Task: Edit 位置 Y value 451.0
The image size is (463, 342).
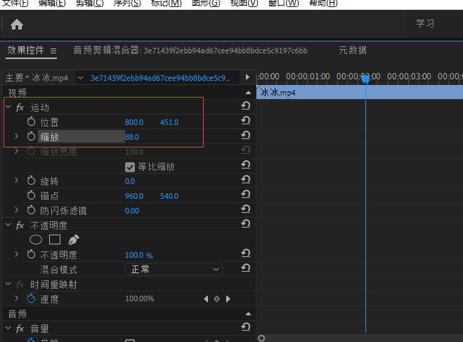Action: [x=169, y=122]
